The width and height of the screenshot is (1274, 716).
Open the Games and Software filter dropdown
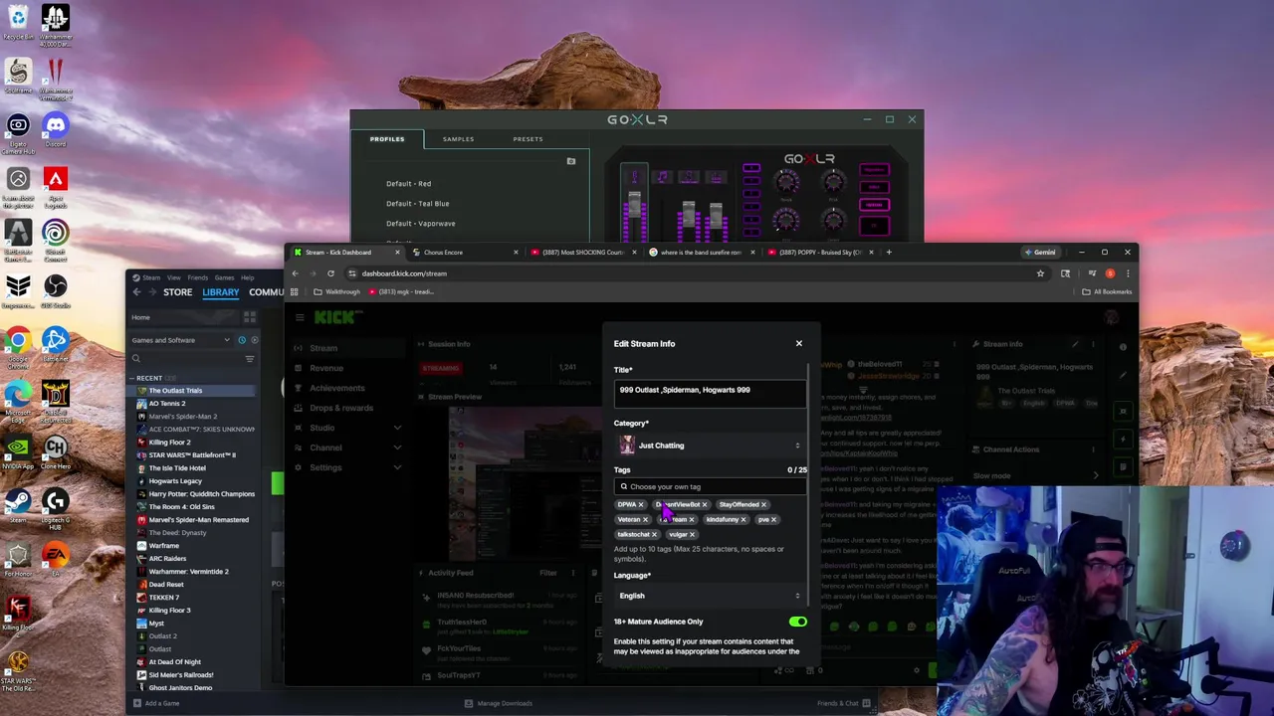pos(180,340)
